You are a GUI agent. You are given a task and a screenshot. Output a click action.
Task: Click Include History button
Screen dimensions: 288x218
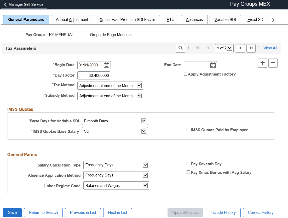[x=223, y=213]
